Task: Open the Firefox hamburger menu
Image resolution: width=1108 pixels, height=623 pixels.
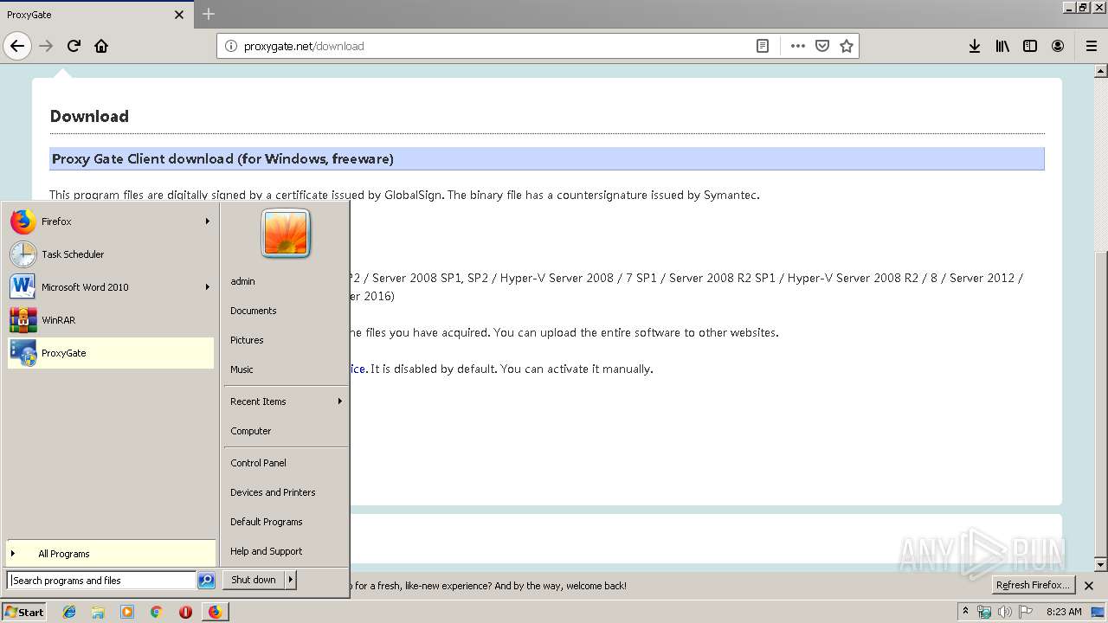Action: click(1091, 46)
